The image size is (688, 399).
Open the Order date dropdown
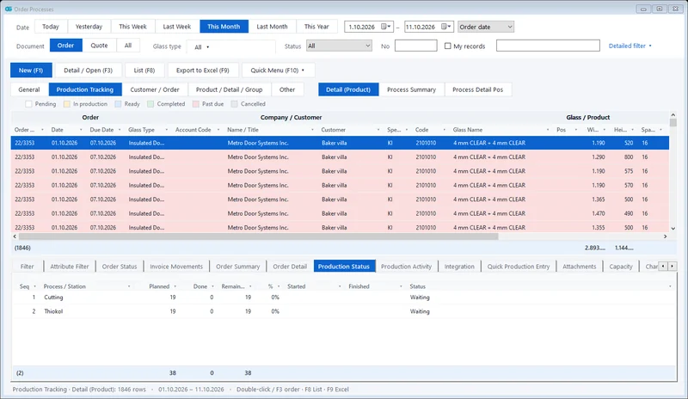coord(486,27)
